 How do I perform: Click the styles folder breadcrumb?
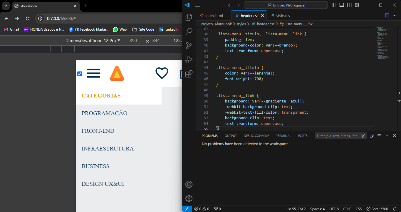click(241, 24)
